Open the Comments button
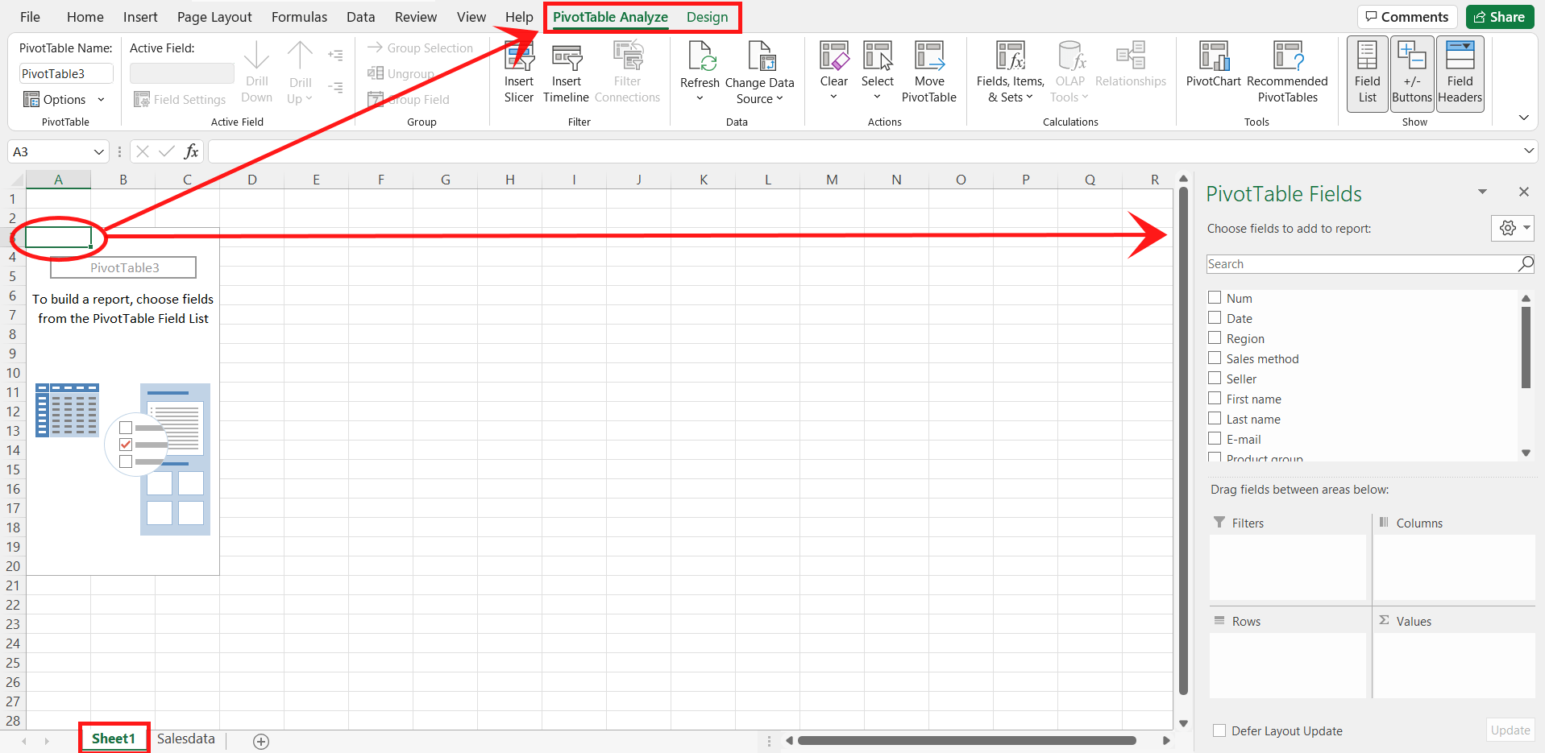This screenshot has width=1545, height=753. (1407, 17)
